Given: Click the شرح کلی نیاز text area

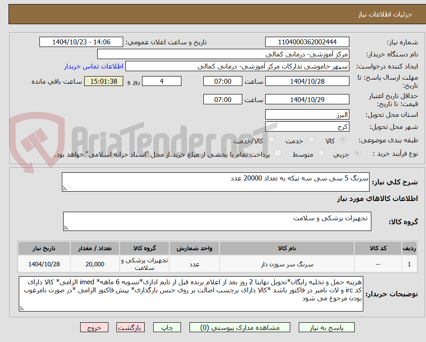Looking at the screenshot, I should click(215, 182).
